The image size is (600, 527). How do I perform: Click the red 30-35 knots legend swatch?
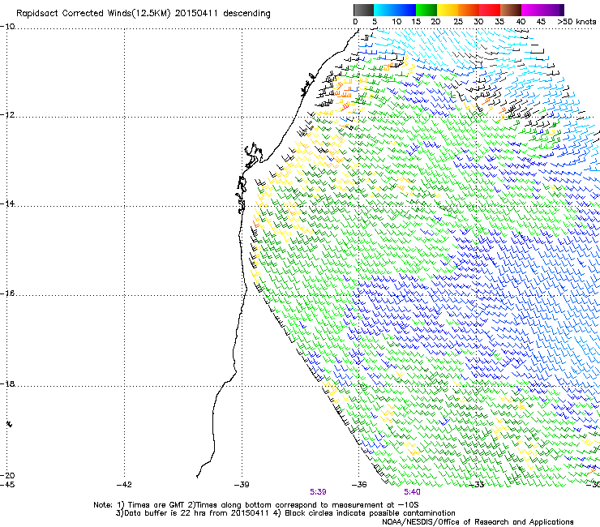[490, 10]
